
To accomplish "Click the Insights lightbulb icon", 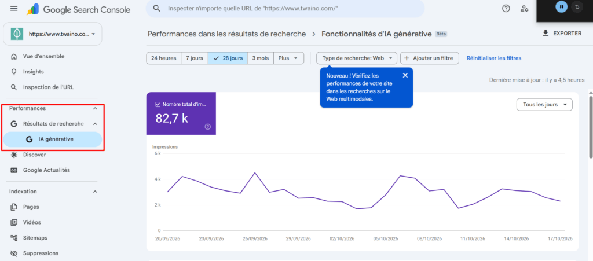I will click(x=14, y=72).
